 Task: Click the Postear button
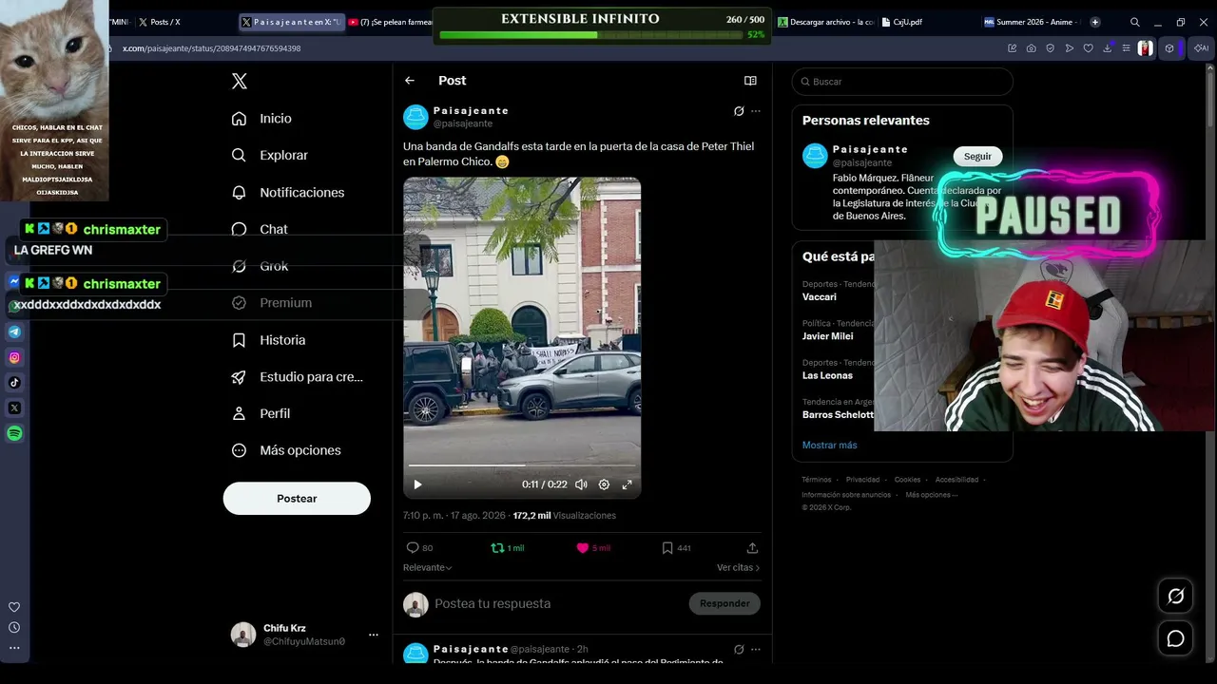(x=297, y=499)
